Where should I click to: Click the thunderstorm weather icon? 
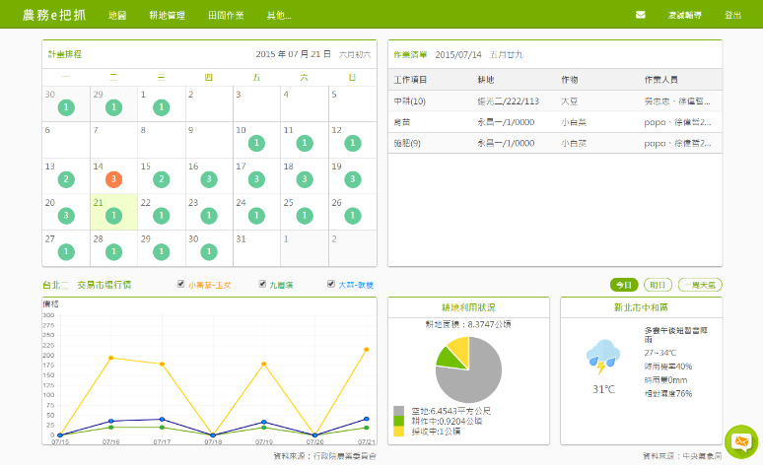click(x=602, y=357)
